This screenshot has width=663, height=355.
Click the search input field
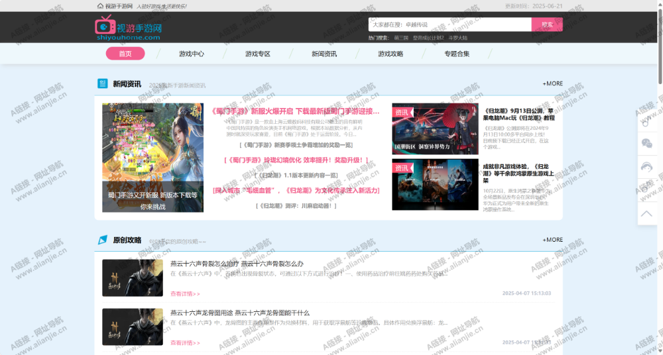point(450,25)
